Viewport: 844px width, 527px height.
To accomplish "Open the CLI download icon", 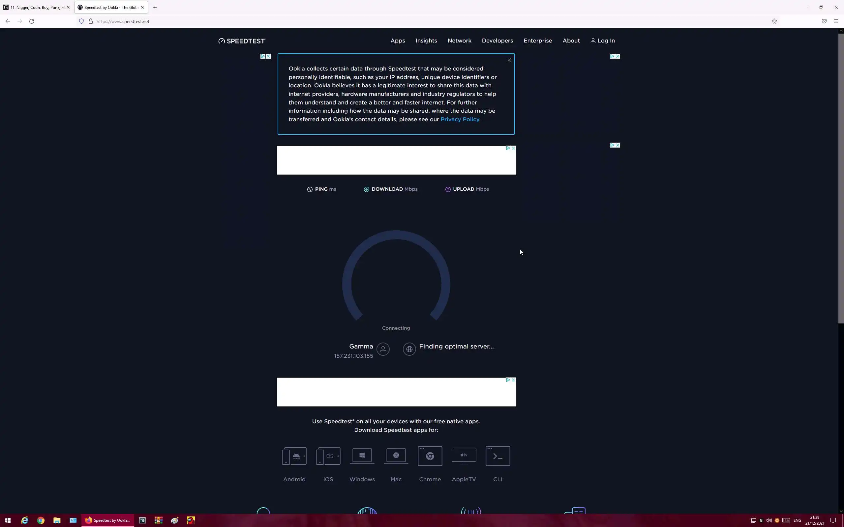I will [498, 456].
